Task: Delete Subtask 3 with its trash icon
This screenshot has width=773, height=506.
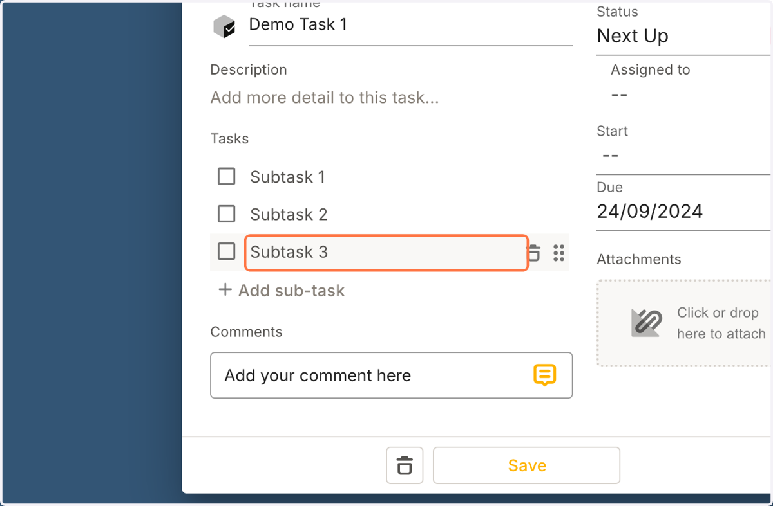Action: pos(533,253)
